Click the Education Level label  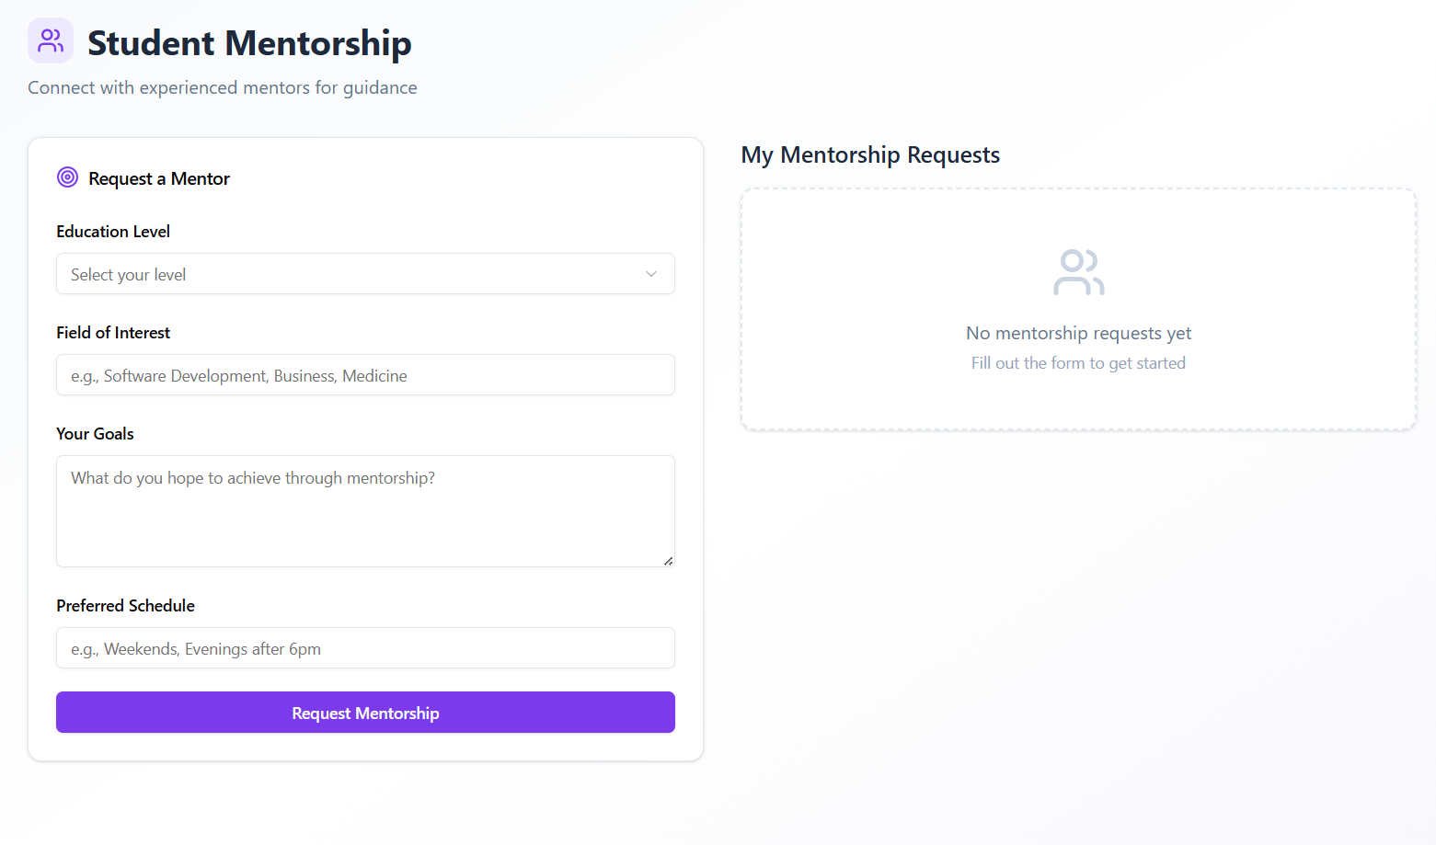(x=113, y=232)
